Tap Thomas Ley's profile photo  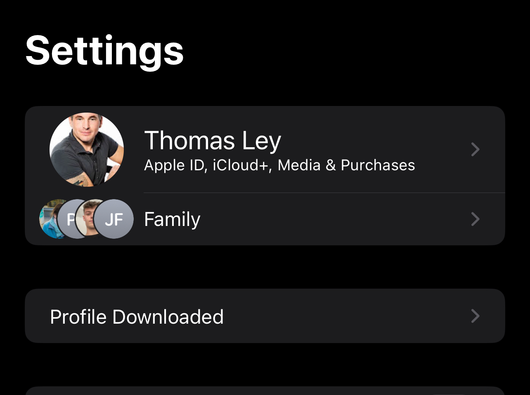pyautogui.click(x=87, y=149)
